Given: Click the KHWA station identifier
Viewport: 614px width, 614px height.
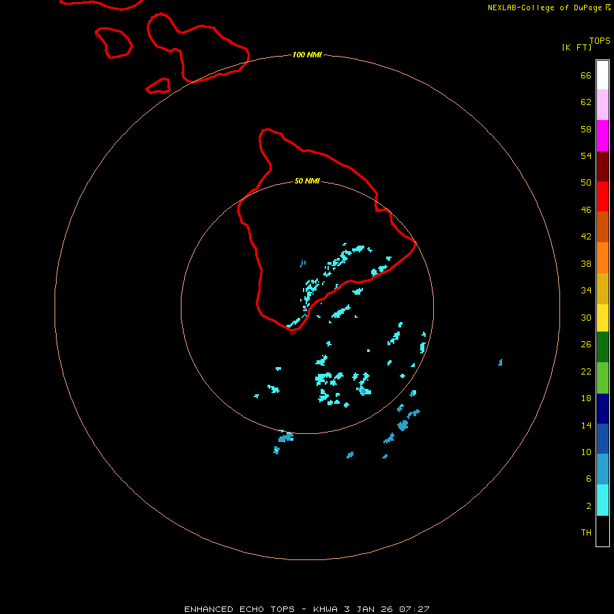Looking at the screenshot, I should pyautogui.click(x=325, y=609).
